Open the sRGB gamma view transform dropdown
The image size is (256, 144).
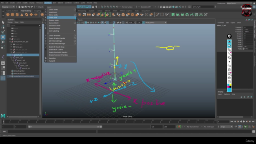point(156,22)
